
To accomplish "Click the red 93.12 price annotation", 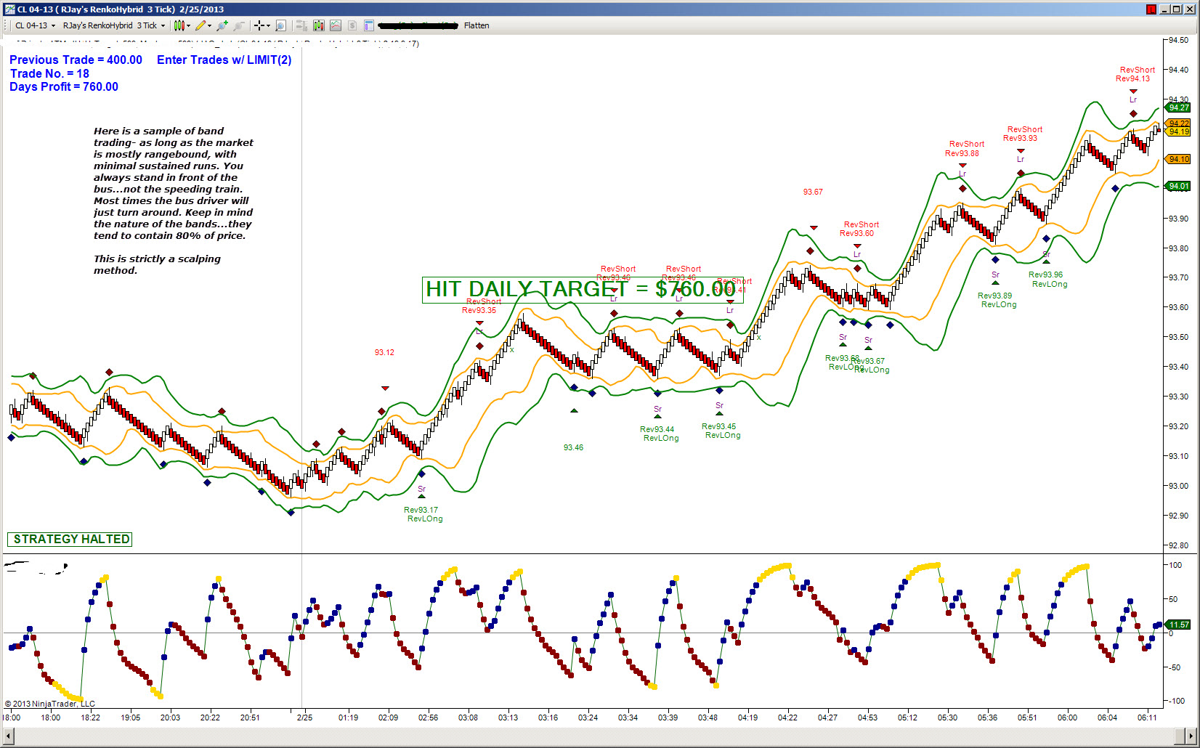I will [384, 352].
